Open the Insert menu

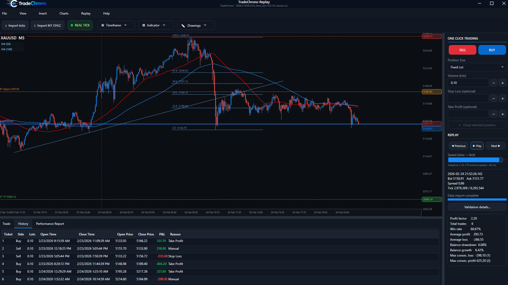[x=43, y=13]
